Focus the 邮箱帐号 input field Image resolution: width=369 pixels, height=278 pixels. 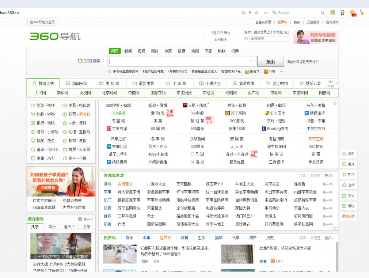pyautogui.click(x=270, y=39)
